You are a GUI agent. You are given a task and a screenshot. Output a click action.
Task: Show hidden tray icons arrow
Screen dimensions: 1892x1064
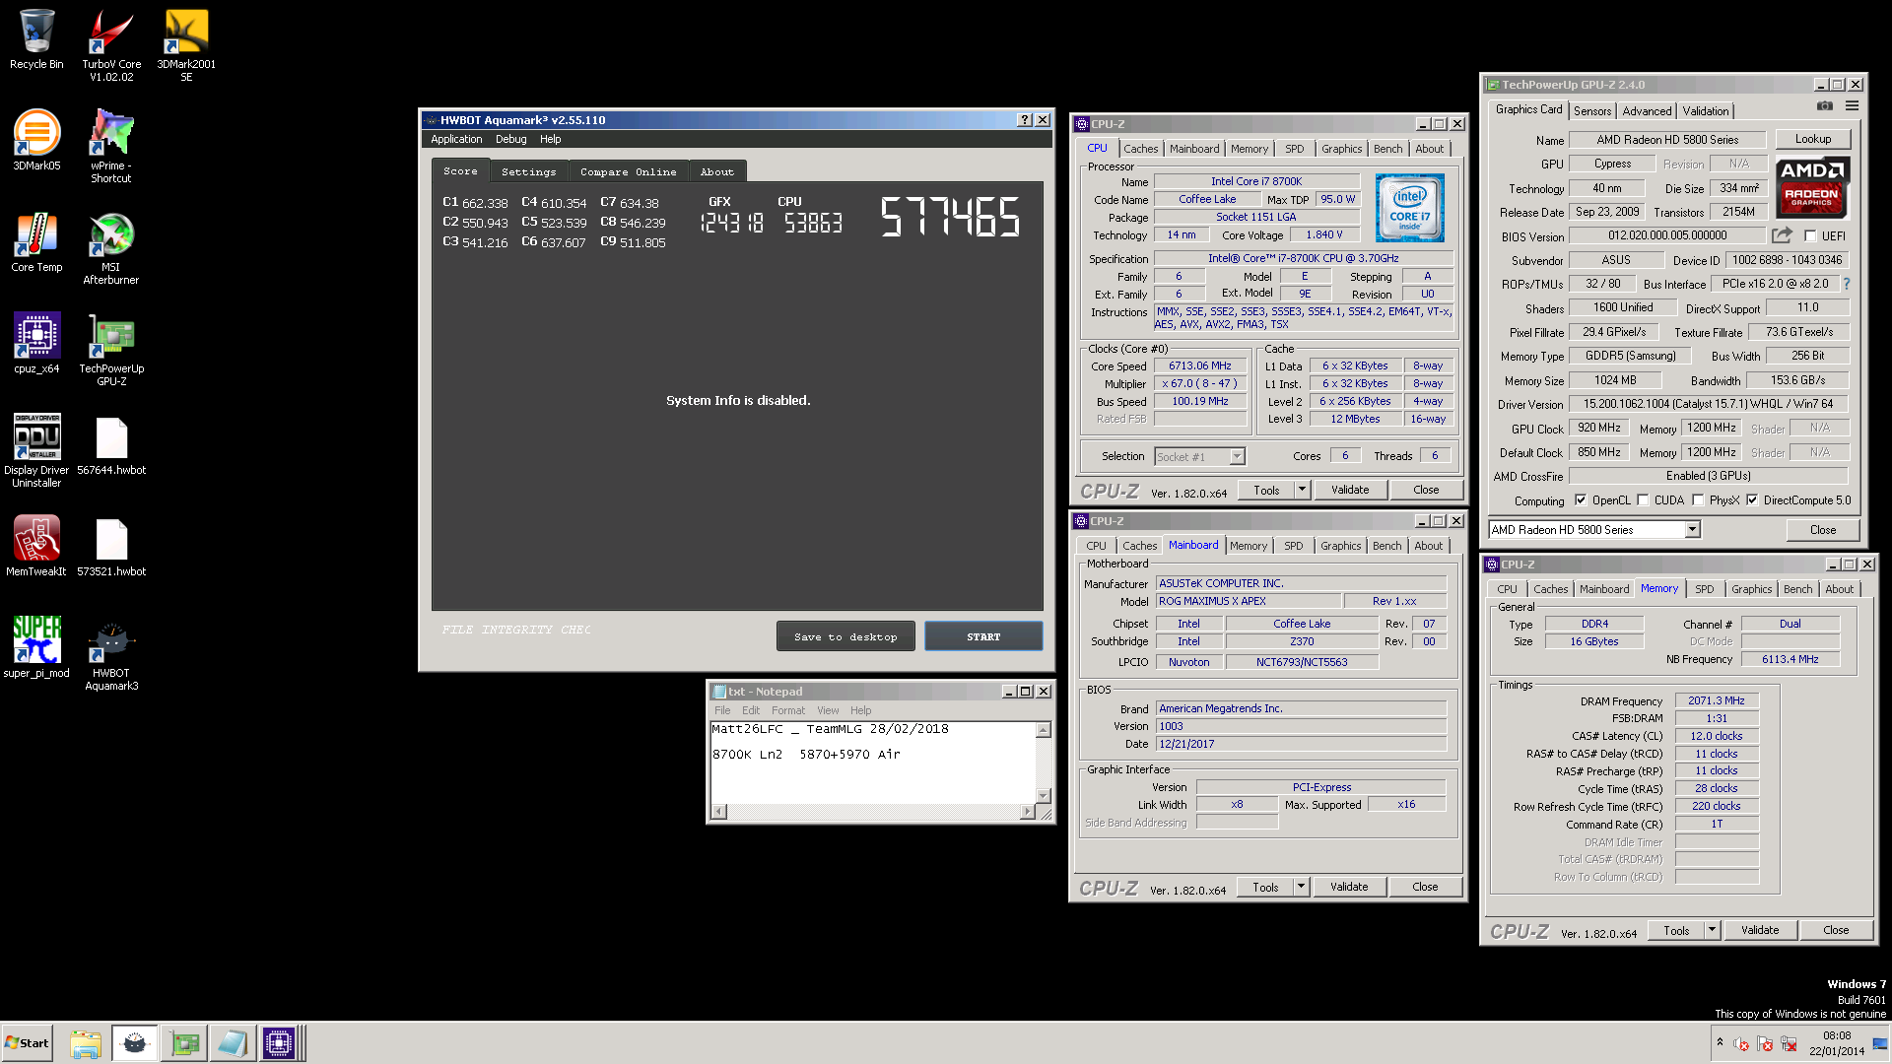(x=1720, y=1042)
